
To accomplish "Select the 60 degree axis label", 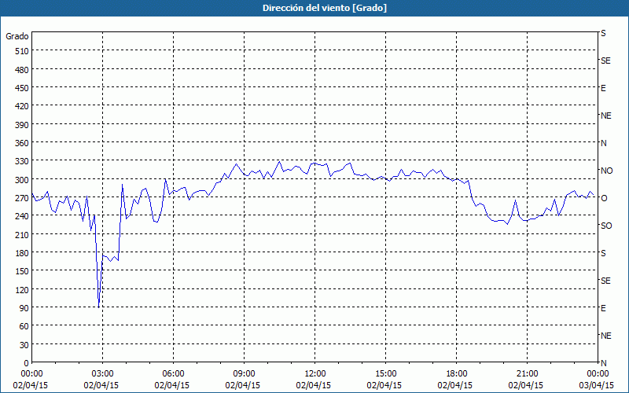I will [24, 326].
